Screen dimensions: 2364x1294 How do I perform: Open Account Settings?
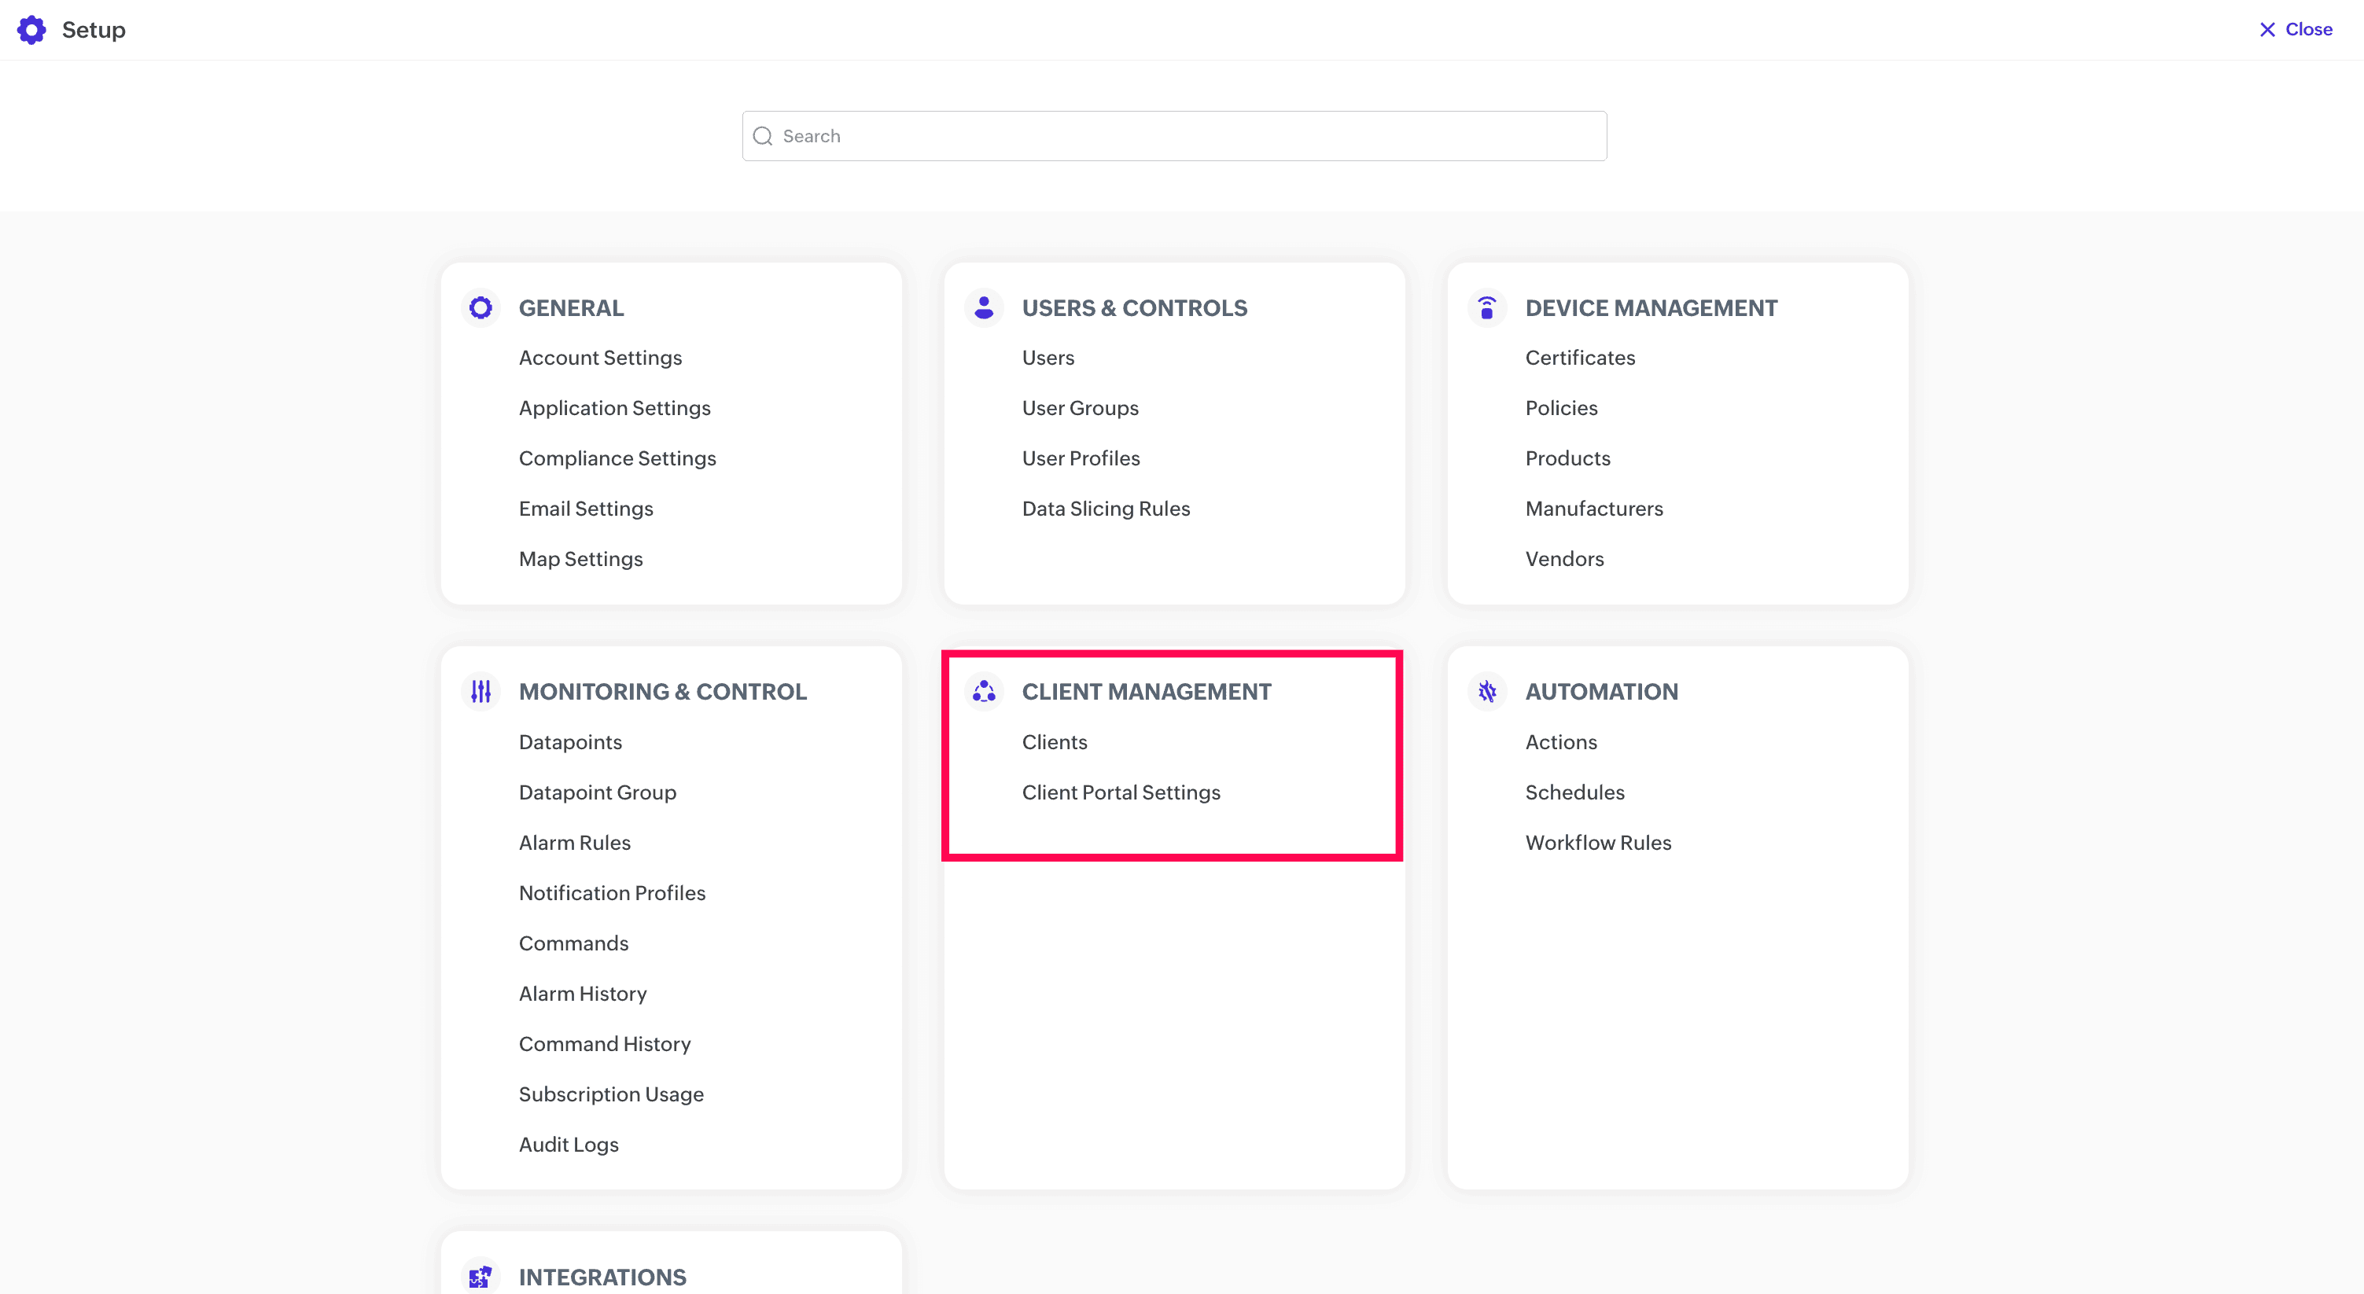point(600,358)
